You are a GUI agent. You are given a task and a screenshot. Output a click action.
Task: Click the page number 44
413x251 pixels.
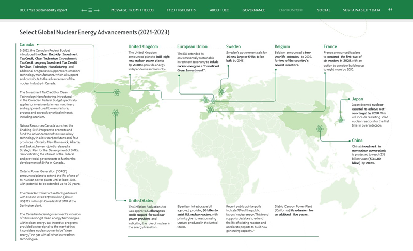tap(390, 10)
